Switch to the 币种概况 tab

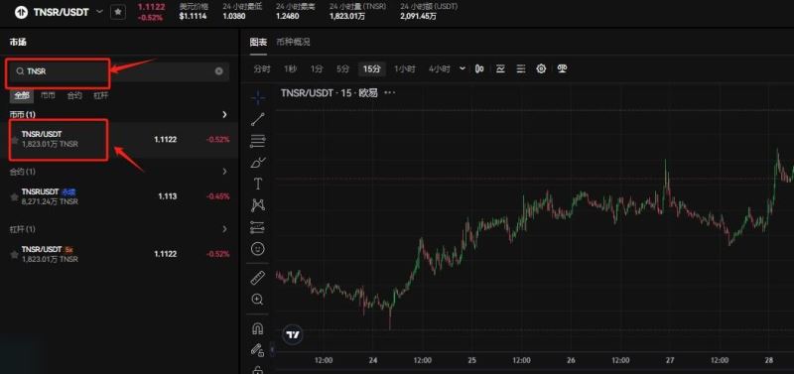pos(293,42)
